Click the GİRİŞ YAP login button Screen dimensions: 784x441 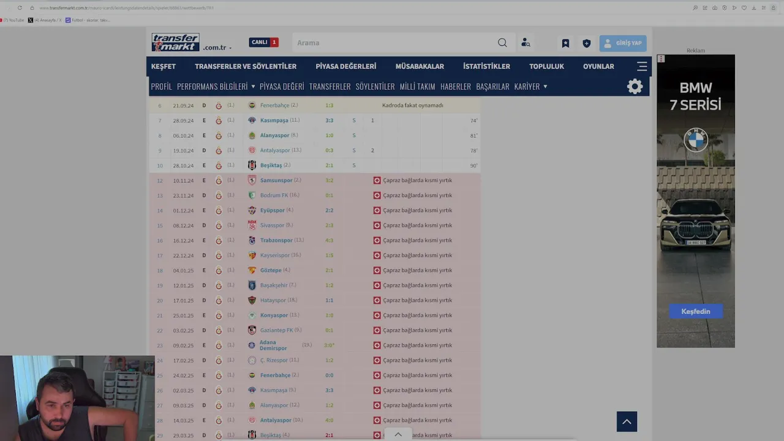(x=623, y=43)
